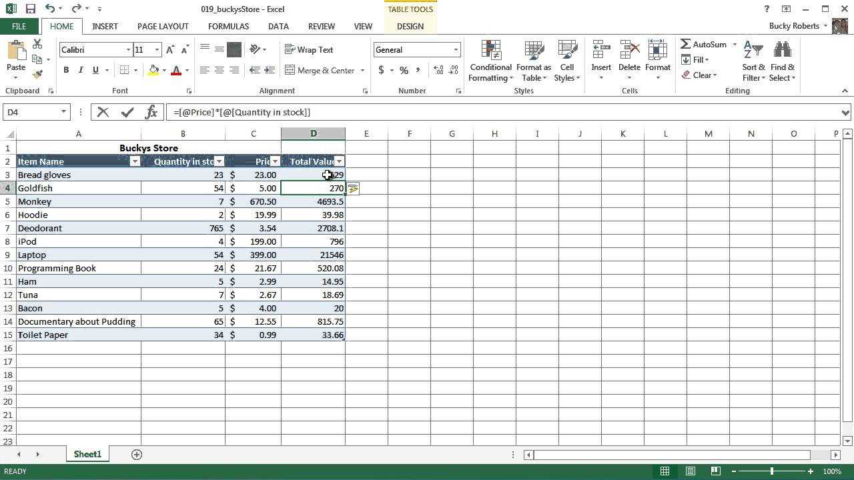854x480 pixels.
Task: Click the AutoCorrect options icon beside cell D4
Action: coord(352,189)
